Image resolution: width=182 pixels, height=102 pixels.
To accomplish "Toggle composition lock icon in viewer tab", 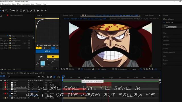I will (x=86, y=15).
